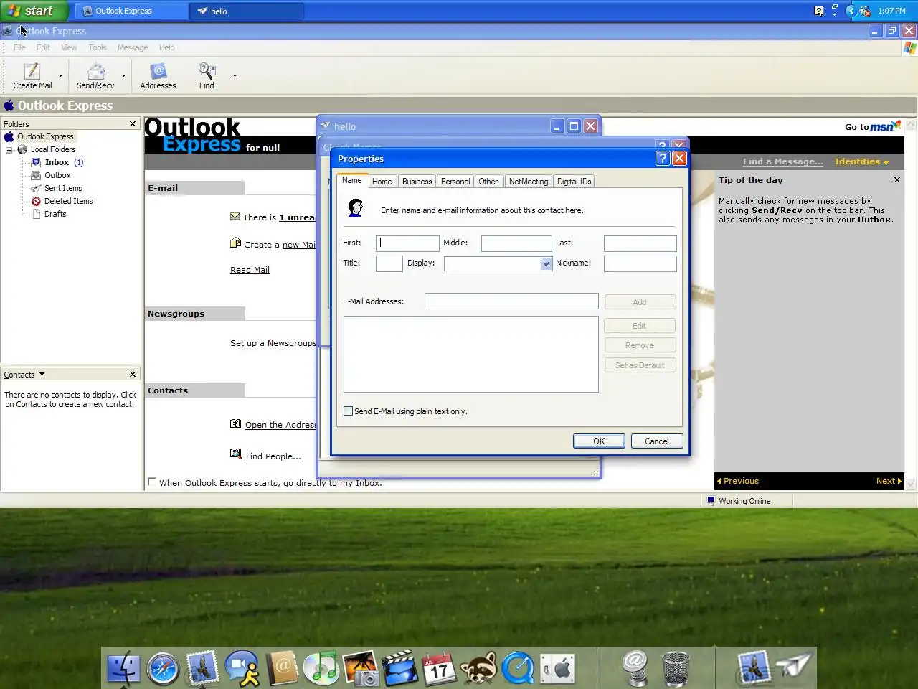The height and width of the screenshot is (689, 918).
Task: Open iMovie clapperboard icon in dock
Action: point(399,669)
